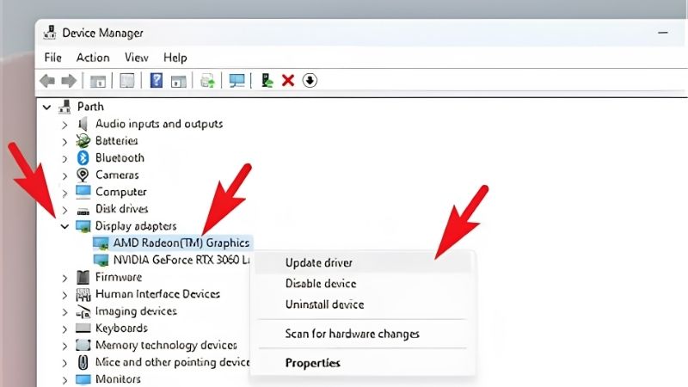Open the View menu

coord(136,58)
